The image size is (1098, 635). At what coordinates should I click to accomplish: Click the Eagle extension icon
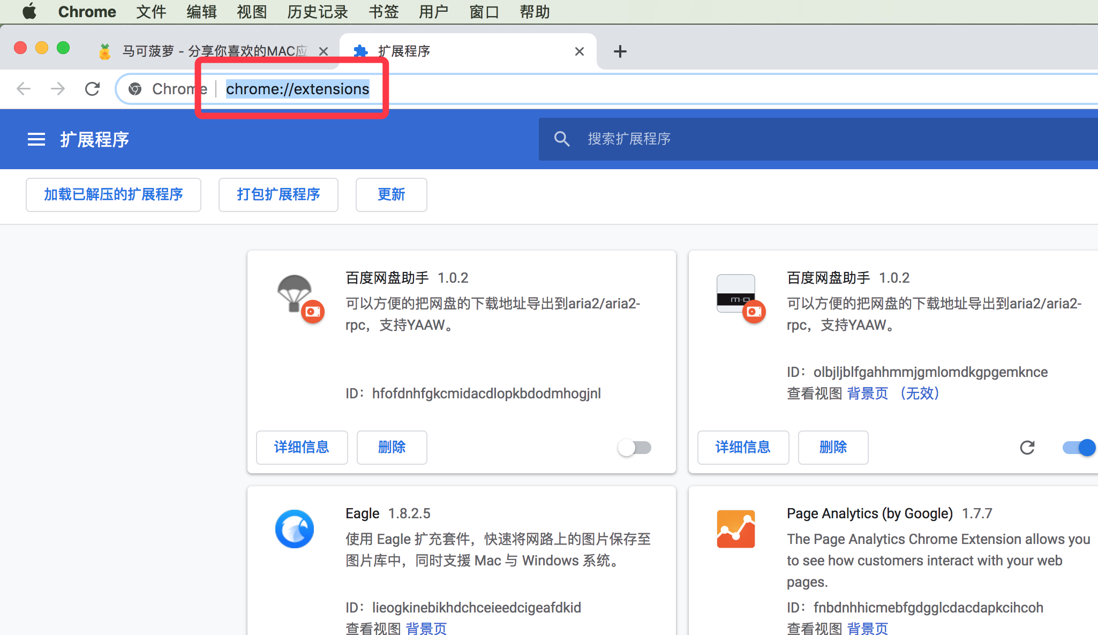pyautogui.click(x=295, y=529)
